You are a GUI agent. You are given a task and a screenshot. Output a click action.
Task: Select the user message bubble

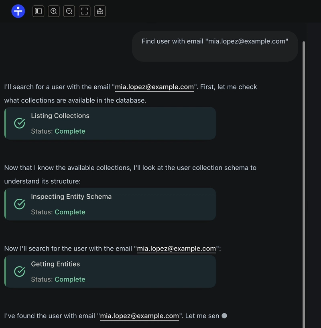pyautogui.click(x=215, y=46)
